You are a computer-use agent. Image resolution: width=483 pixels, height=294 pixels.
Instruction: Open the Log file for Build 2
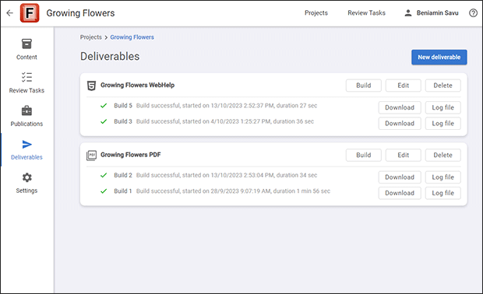click(443, 177)
